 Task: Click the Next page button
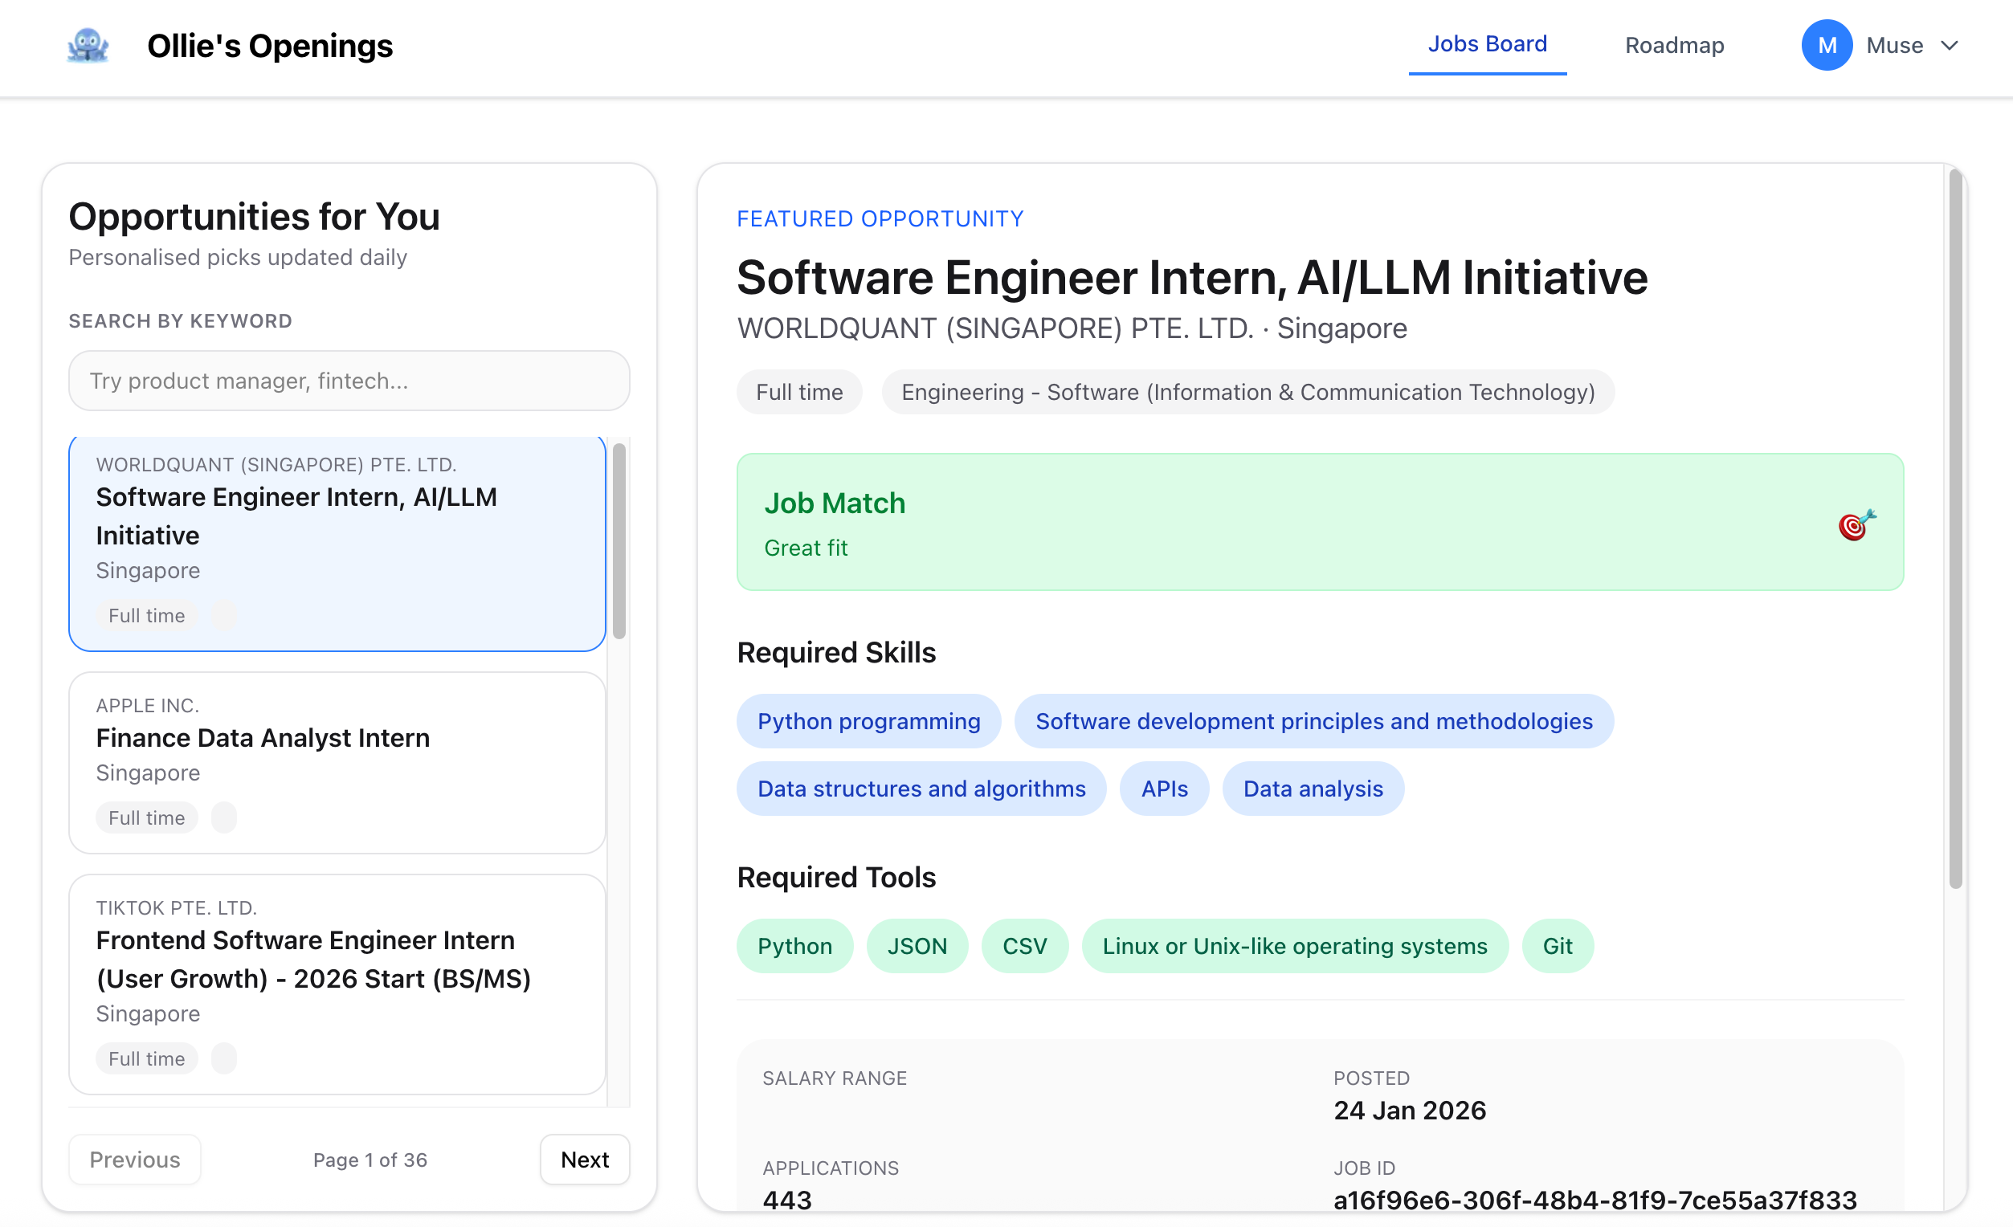[584, 1159]
